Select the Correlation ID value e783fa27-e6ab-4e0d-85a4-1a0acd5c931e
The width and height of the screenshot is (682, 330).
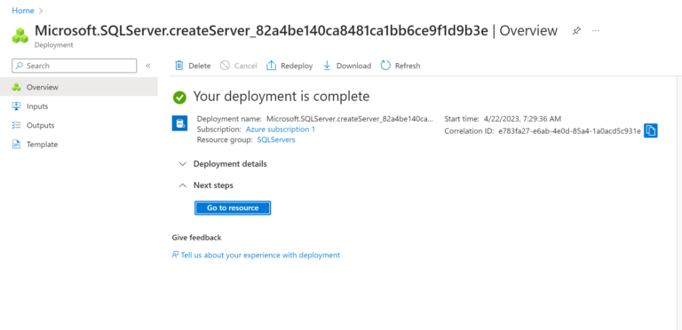(x=569, y=131)
